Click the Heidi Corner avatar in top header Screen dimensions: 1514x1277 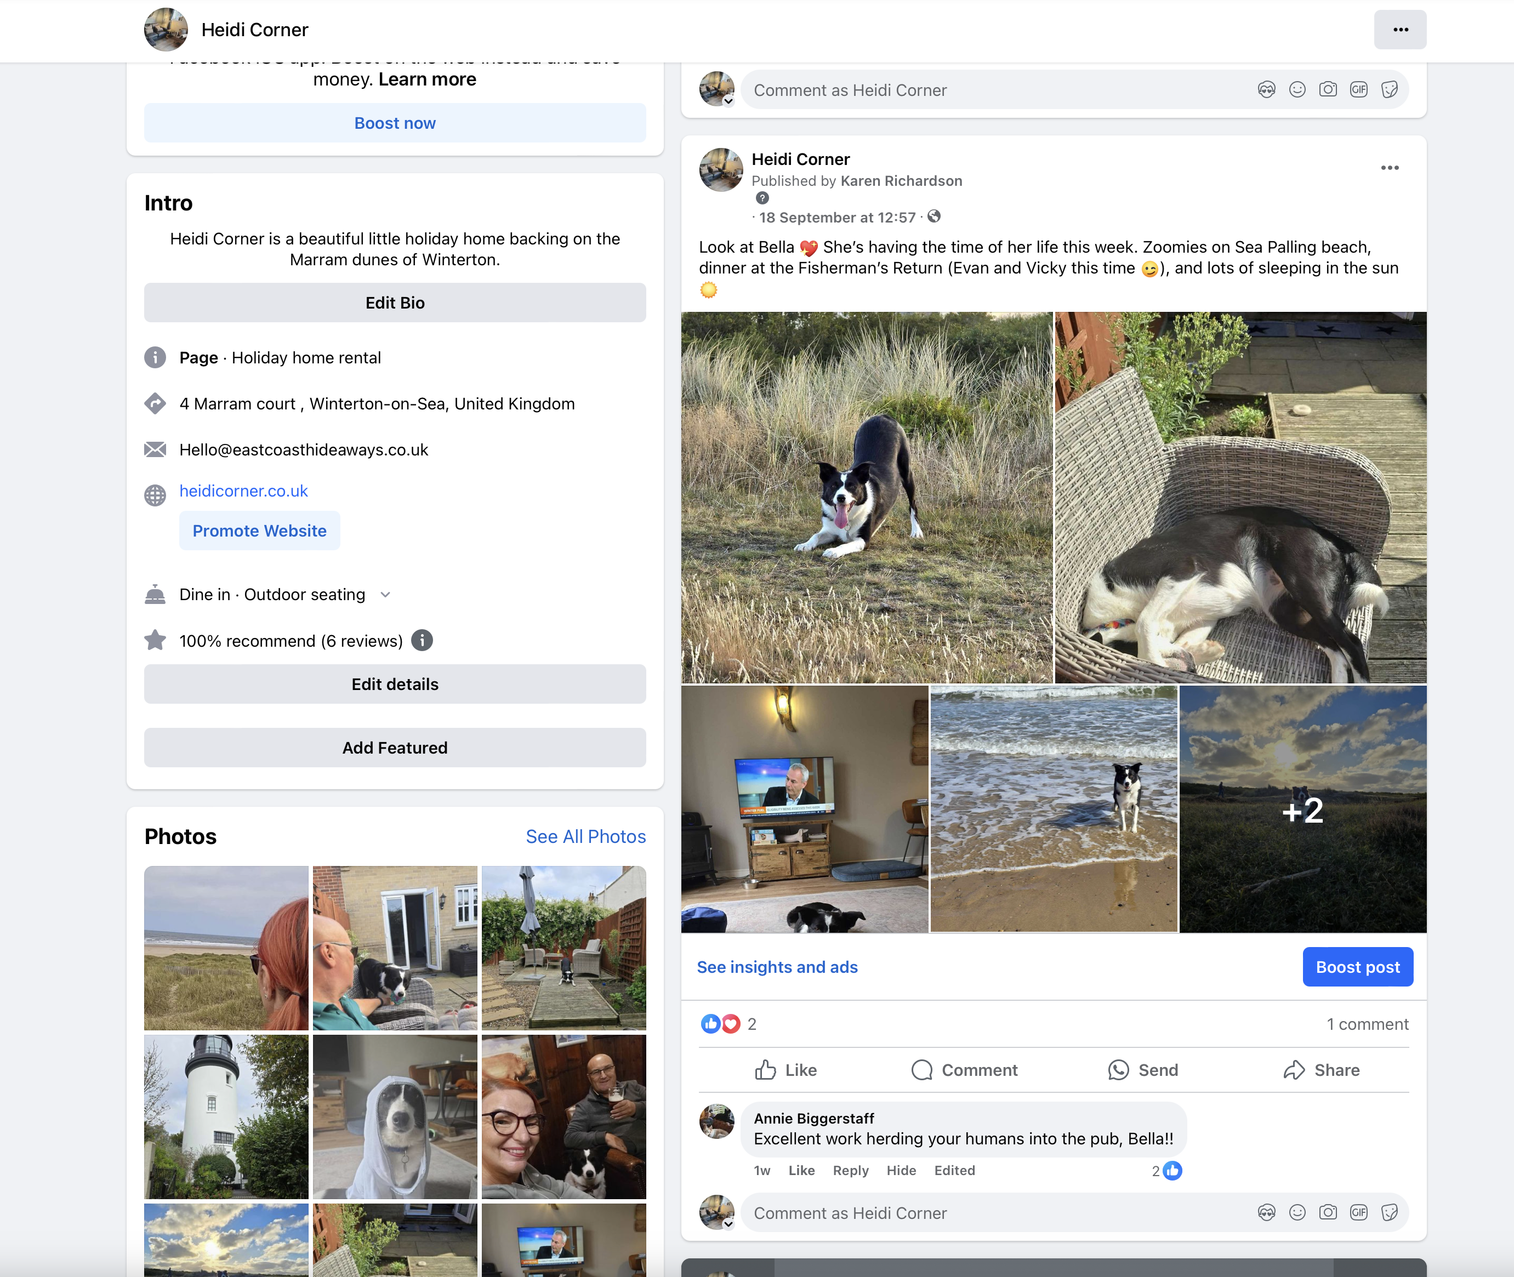166,30
